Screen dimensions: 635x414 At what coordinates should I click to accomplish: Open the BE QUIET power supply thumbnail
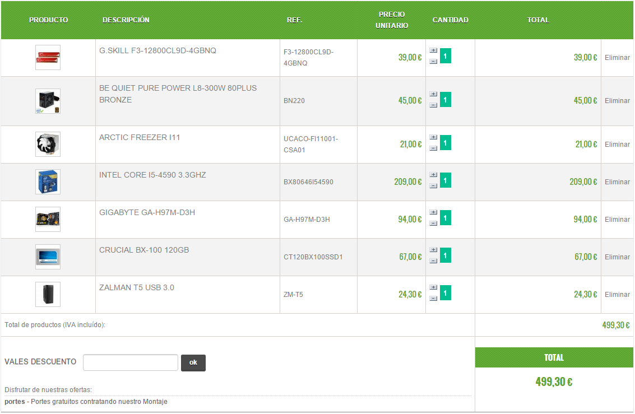point(48,101)
